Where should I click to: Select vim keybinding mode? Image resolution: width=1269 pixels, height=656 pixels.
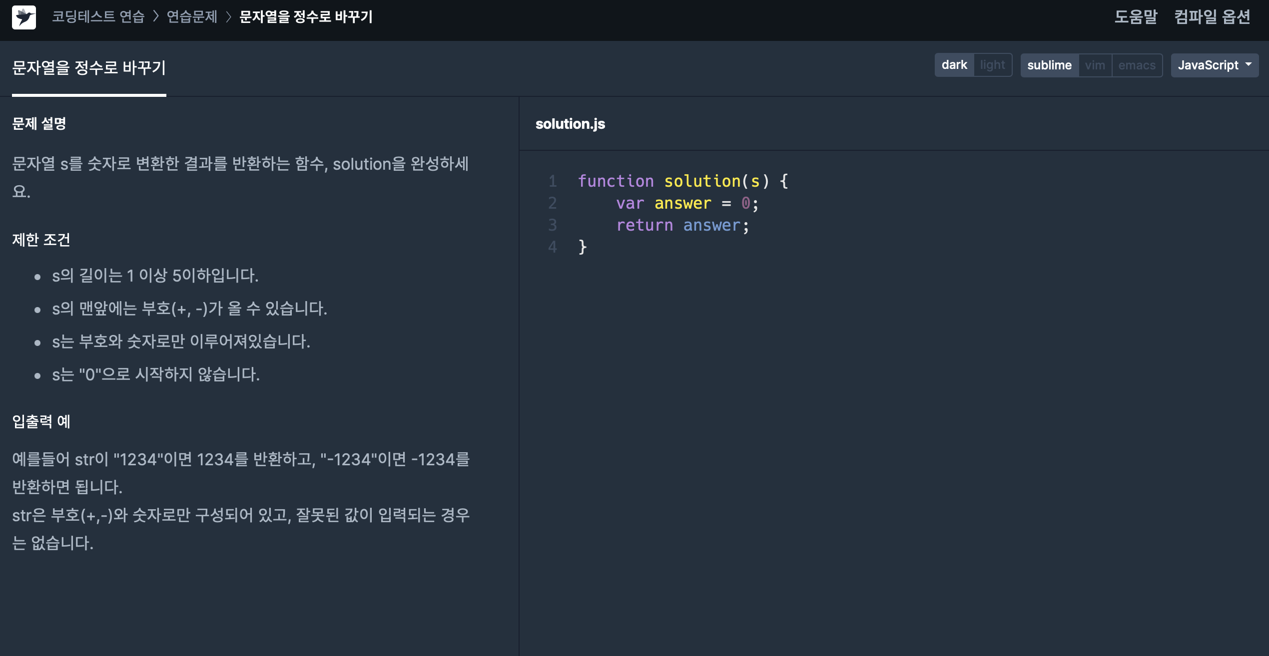point(1095,65)
